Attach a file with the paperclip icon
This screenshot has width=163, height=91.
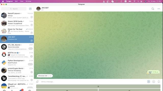[37, 82]
